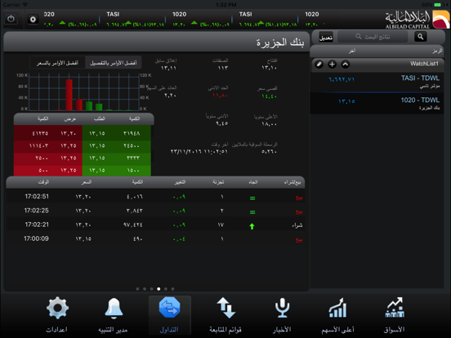
Task: Tap the pencil edit watchlist icon
Action: pos(319,64)
